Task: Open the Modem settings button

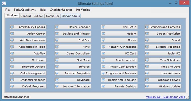Action: coord(119,34)
